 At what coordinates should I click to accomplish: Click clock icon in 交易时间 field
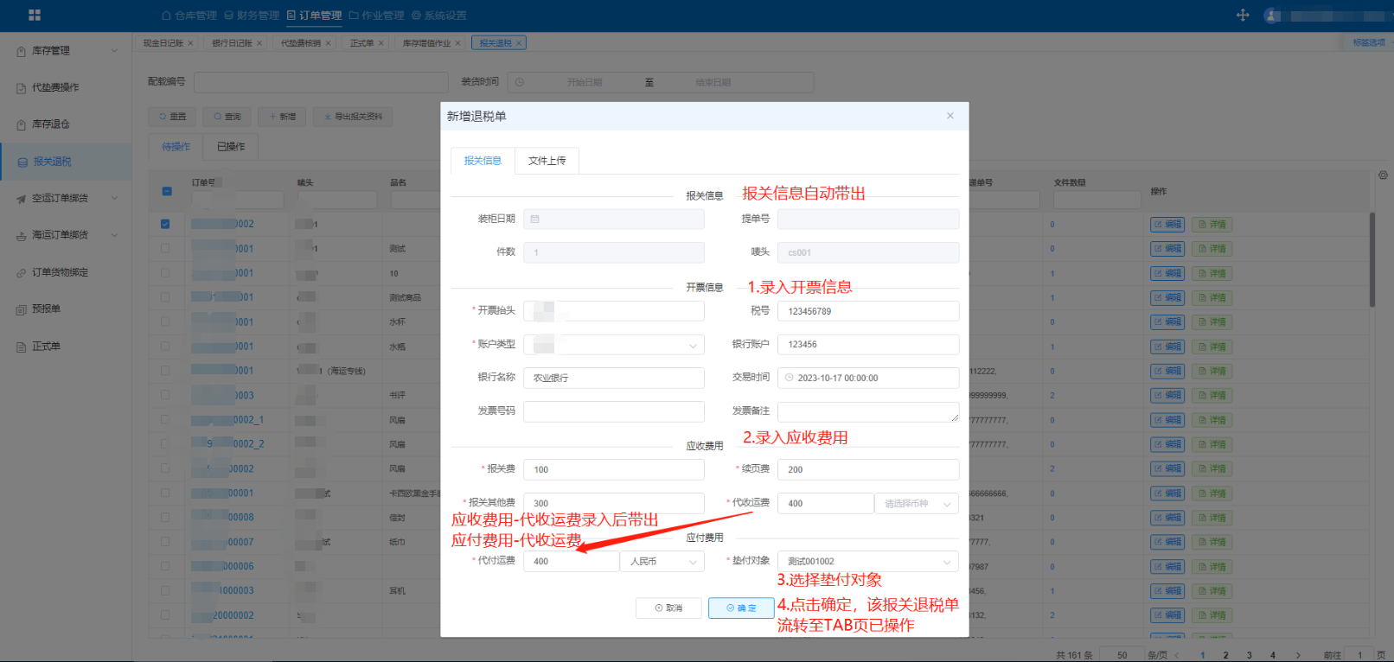click(789, 378)
